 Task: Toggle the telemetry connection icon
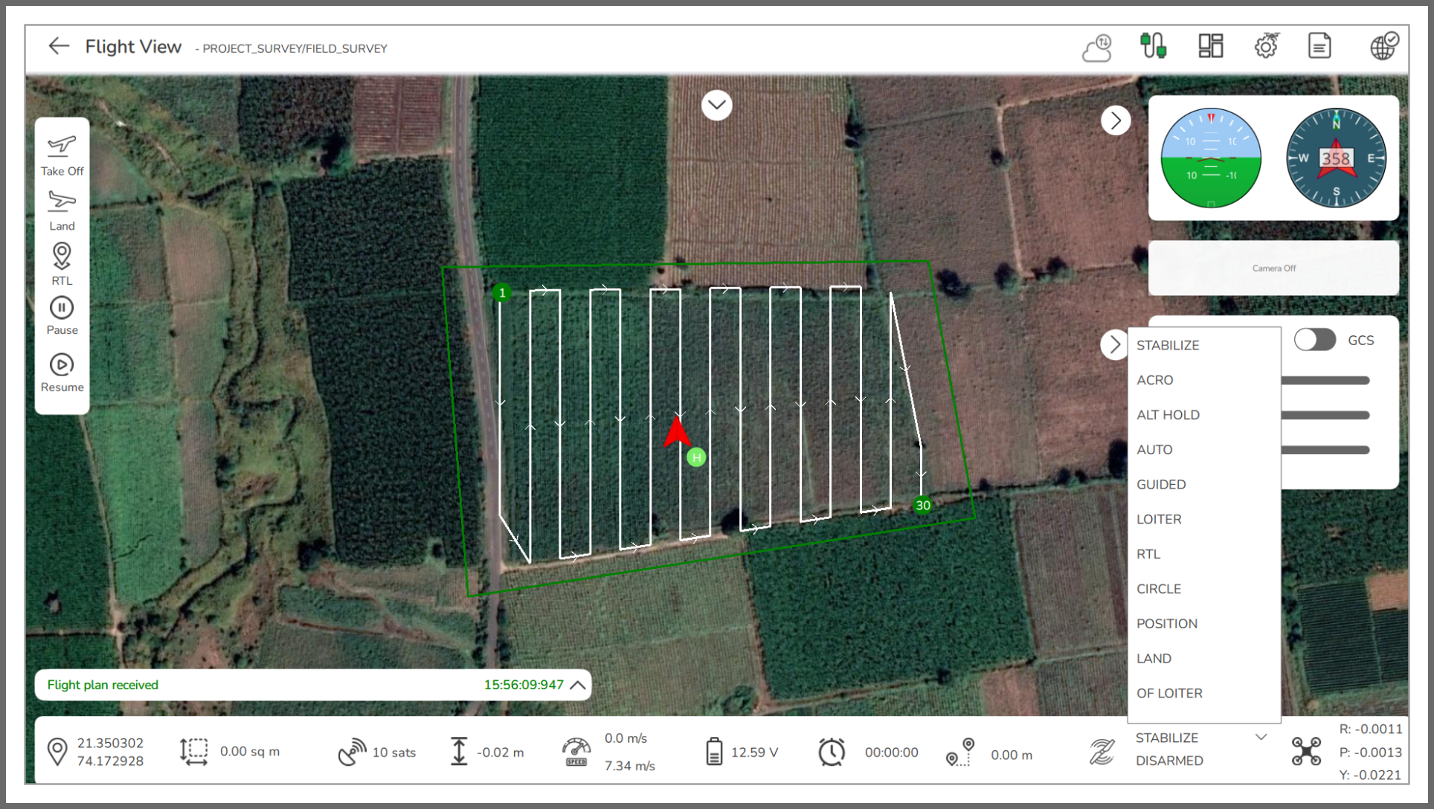pos(1153,45)
